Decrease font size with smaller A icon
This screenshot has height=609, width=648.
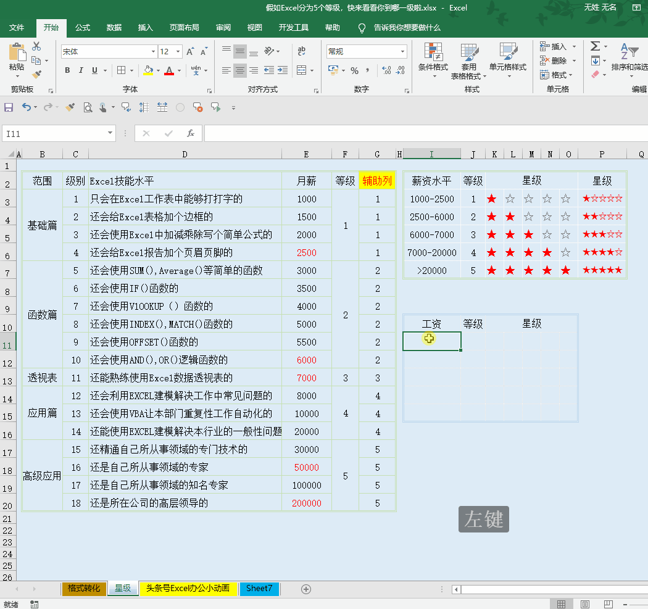204,52
